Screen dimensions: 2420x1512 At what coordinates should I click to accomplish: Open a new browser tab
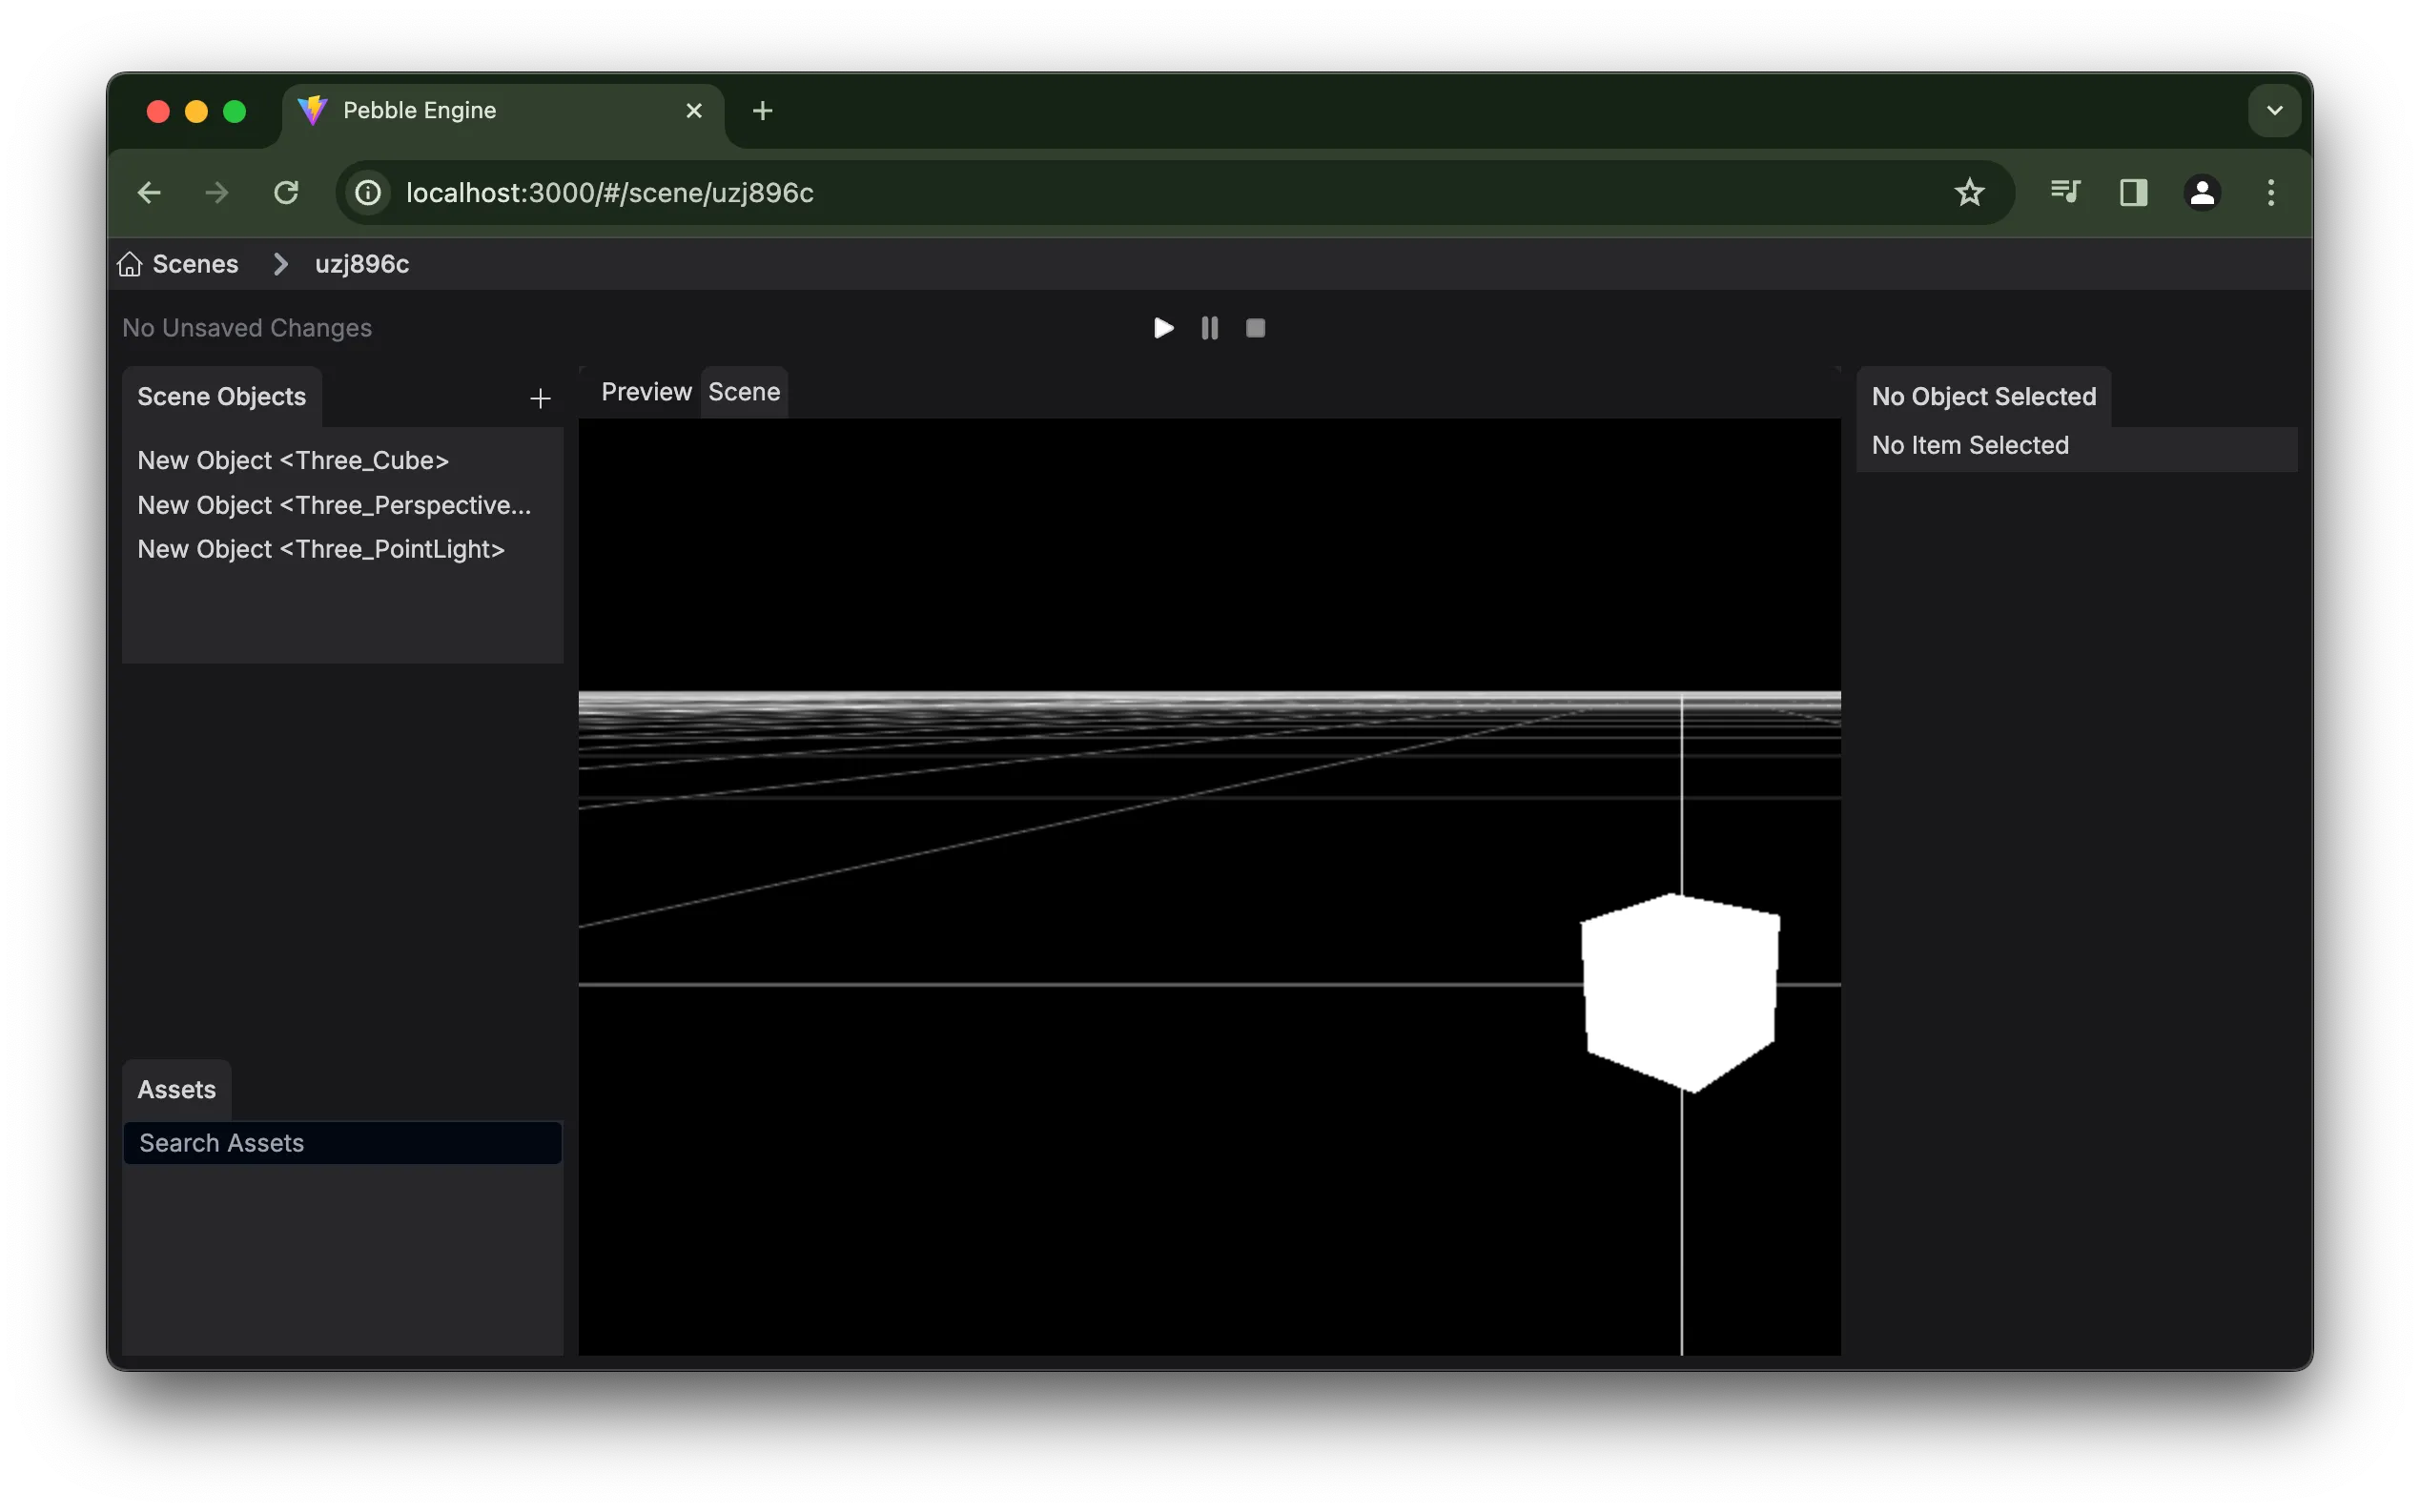coord(762,110)
